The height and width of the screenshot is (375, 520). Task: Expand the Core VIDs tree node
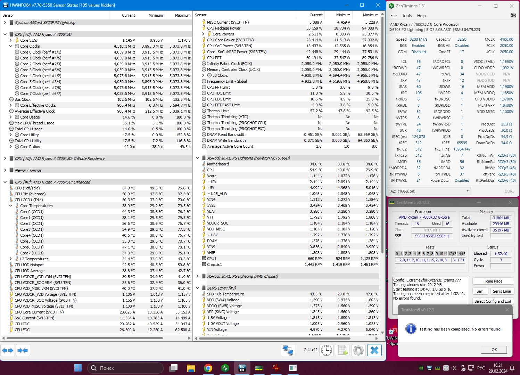pos(10,40)
